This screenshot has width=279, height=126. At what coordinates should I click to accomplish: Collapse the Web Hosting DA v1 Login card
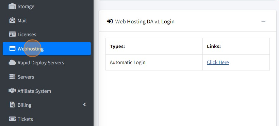point(263,22)
